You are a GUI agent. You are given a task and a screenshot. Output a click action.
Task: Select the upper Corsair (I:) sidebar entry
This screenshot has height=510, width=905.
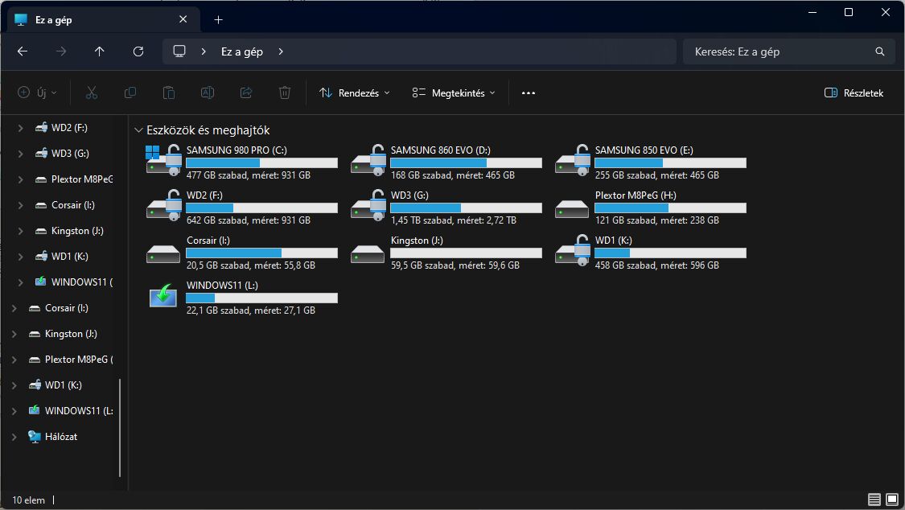coord(72,205)
